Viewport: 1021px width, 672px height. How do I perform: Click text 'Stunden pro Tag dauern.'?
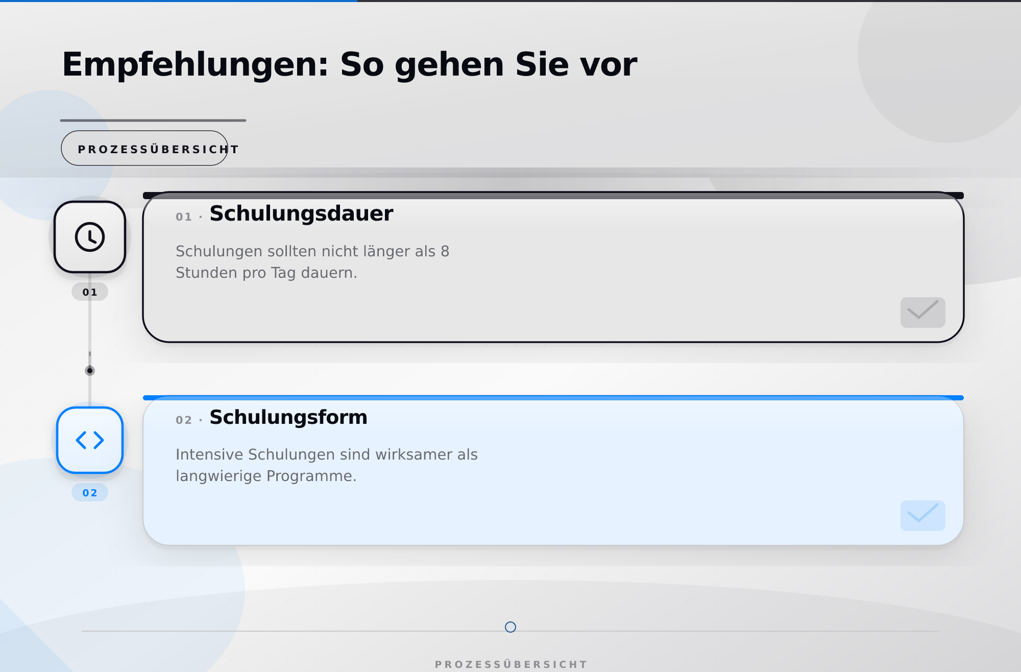pyautogui.click(x=266, y=273)
